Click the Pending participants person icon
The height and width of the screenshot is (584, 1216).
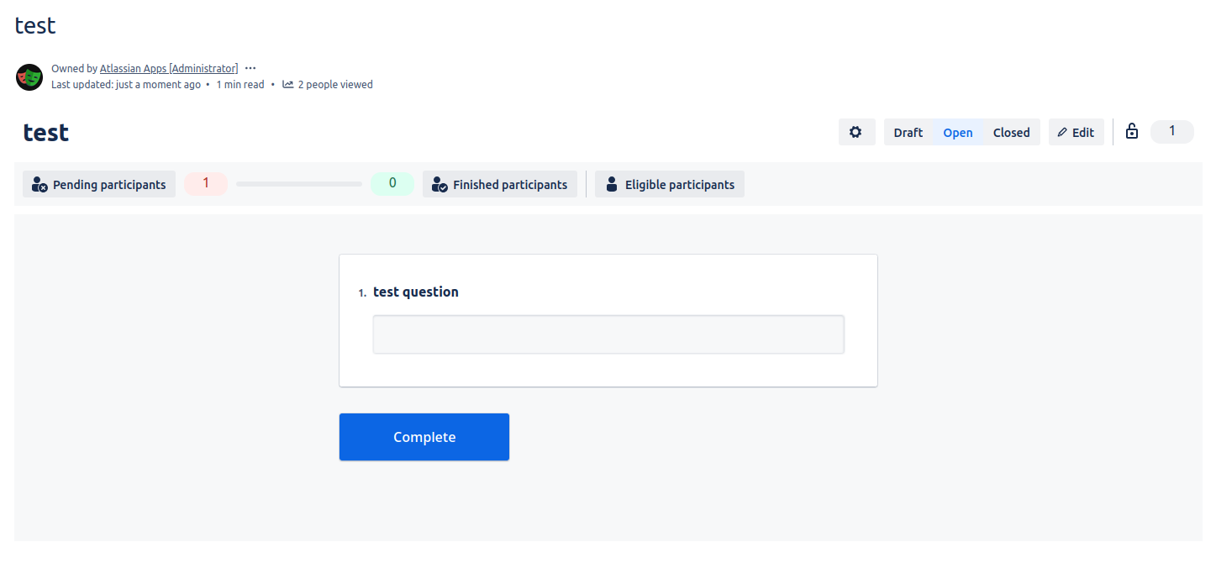click(39, 185)
